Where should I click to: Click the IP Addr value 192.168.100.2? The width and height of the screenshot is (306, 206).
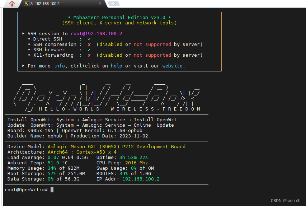(141, 179)
